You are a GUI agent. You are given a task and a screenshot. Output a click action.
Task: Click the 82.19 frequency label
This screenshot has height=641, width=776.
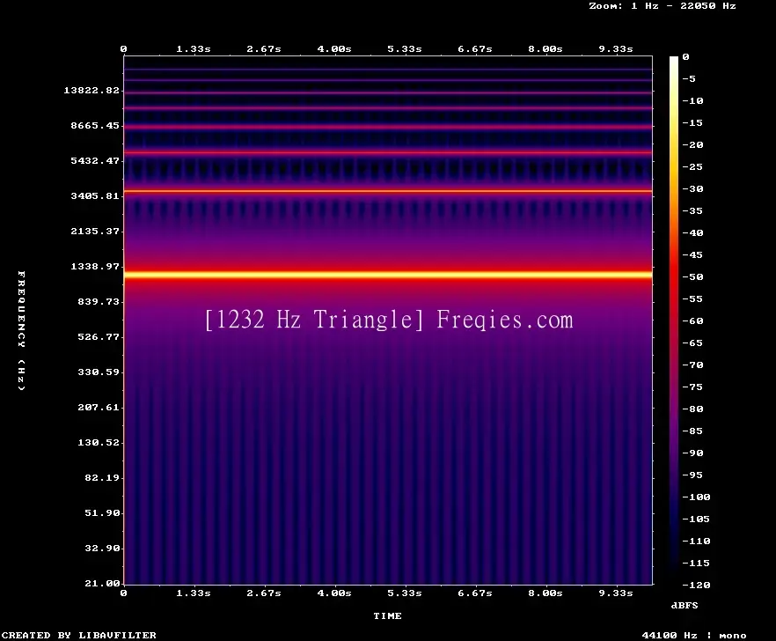102,477
